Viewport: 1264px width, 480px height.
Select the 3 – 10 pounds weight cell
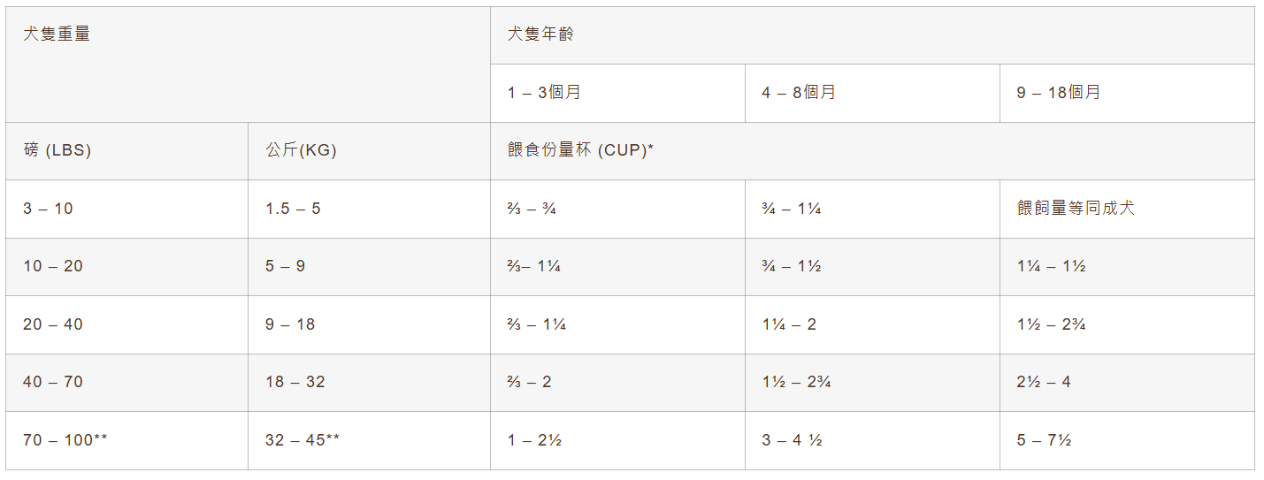pos(49,210)
